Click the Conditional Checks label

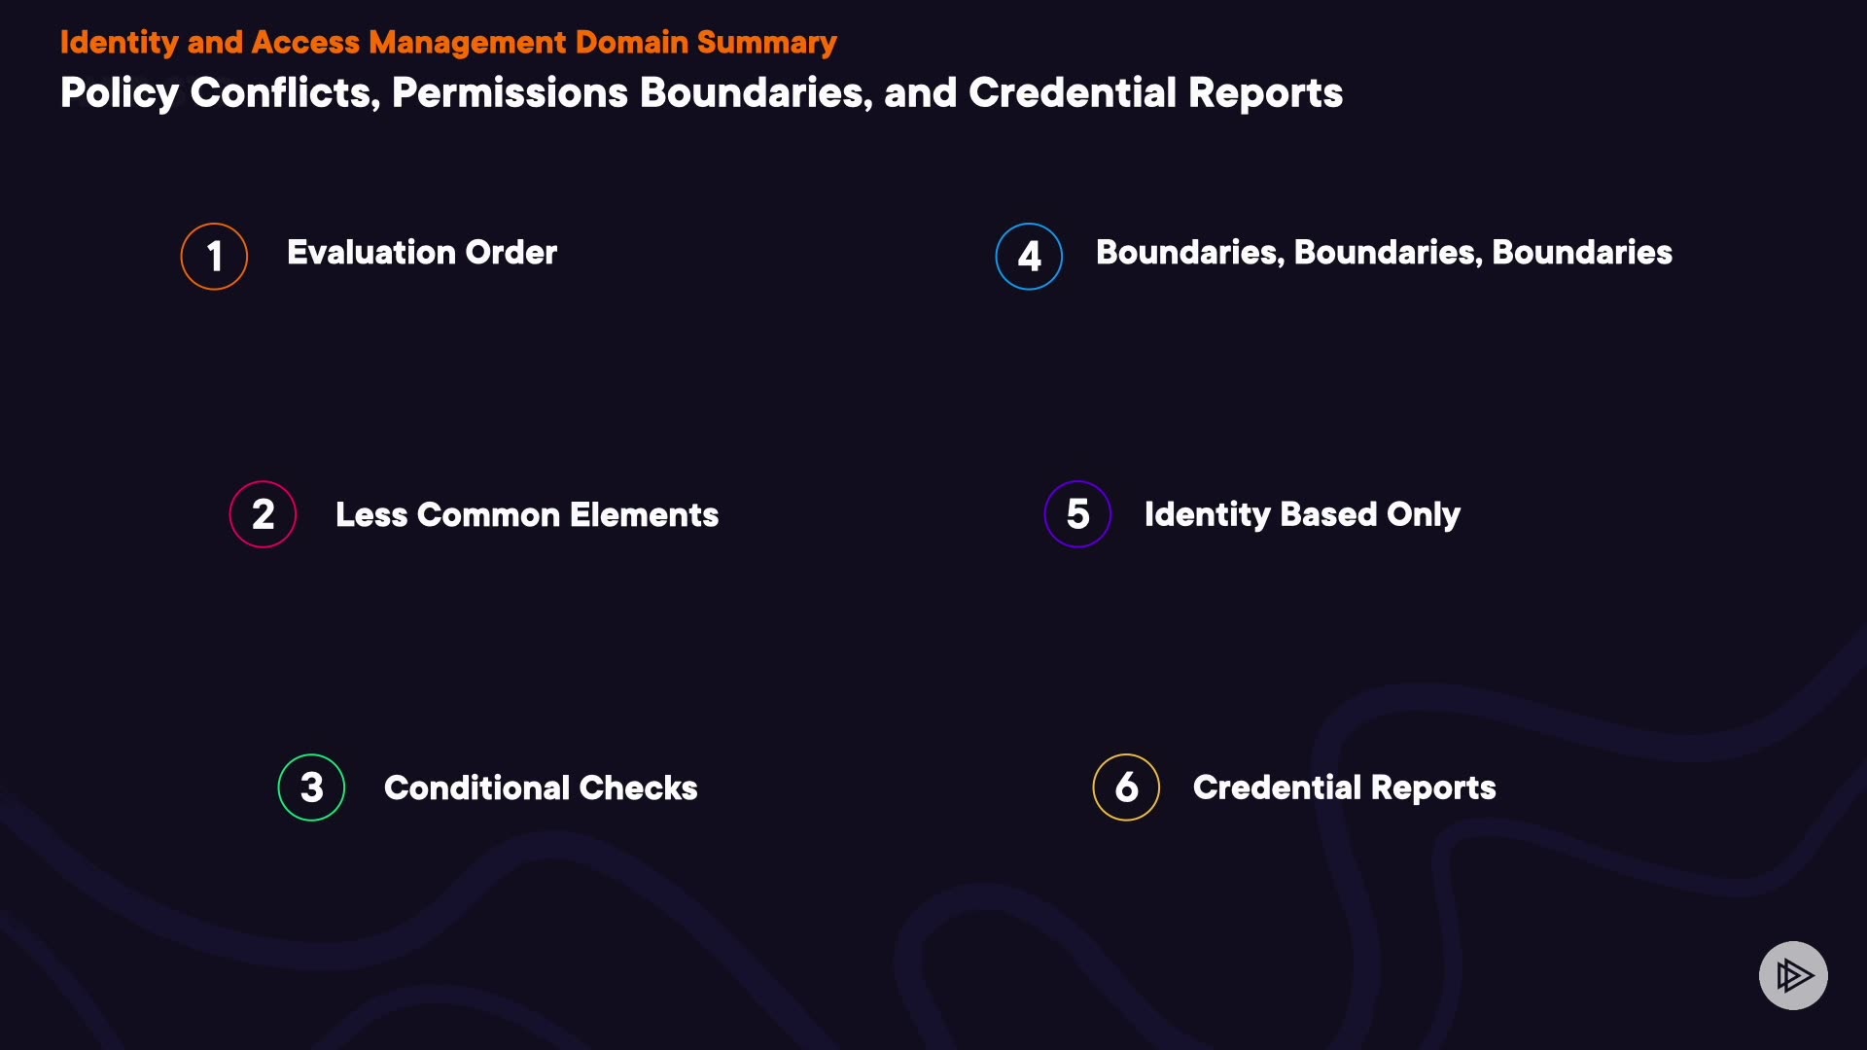[x=541, y=787]
